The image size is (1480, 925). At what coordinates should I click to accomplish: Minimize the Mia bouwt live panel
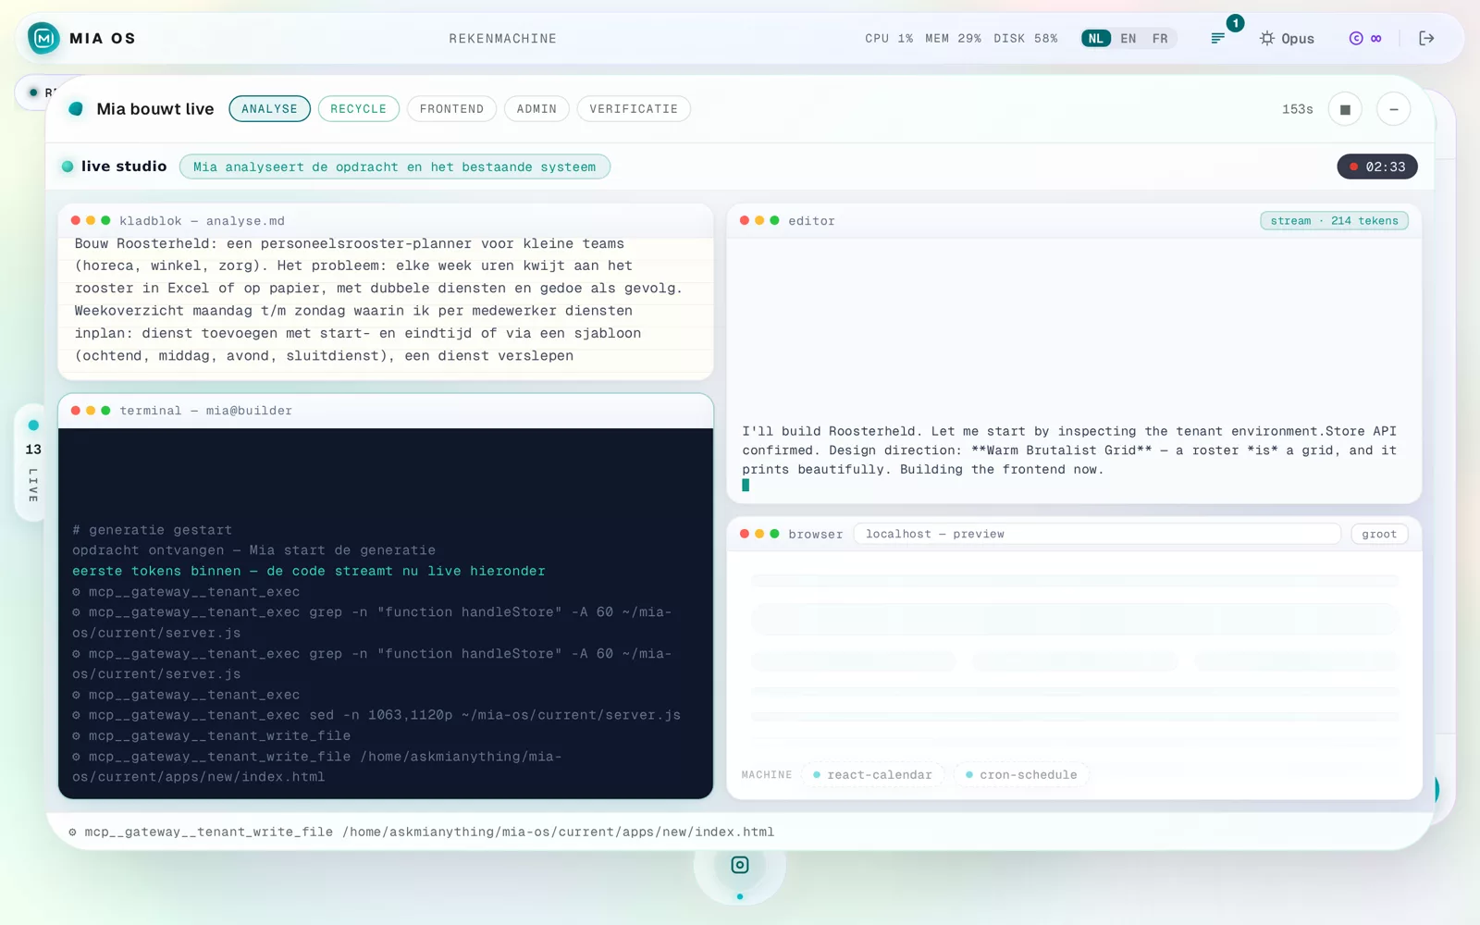coord(1393,109)
